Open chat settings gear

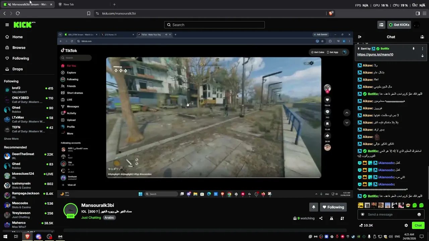coord(406,225)
